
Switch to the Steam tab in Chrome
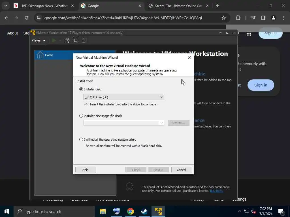[x=178, y=6]
